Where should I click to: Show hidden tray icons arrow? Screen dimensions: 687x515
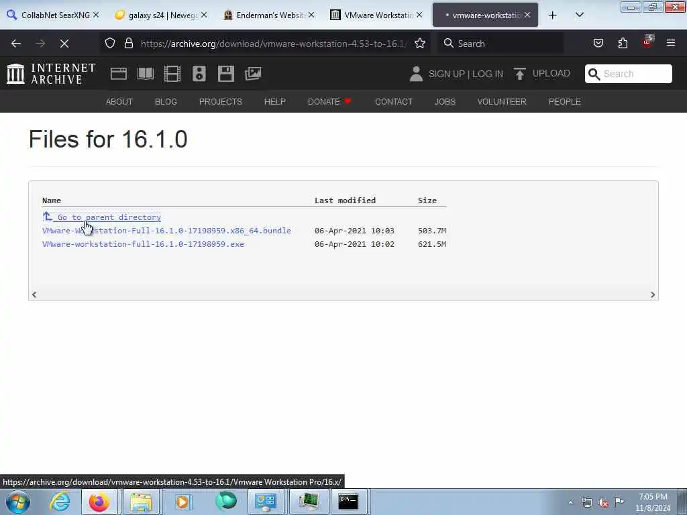(570, 503)
